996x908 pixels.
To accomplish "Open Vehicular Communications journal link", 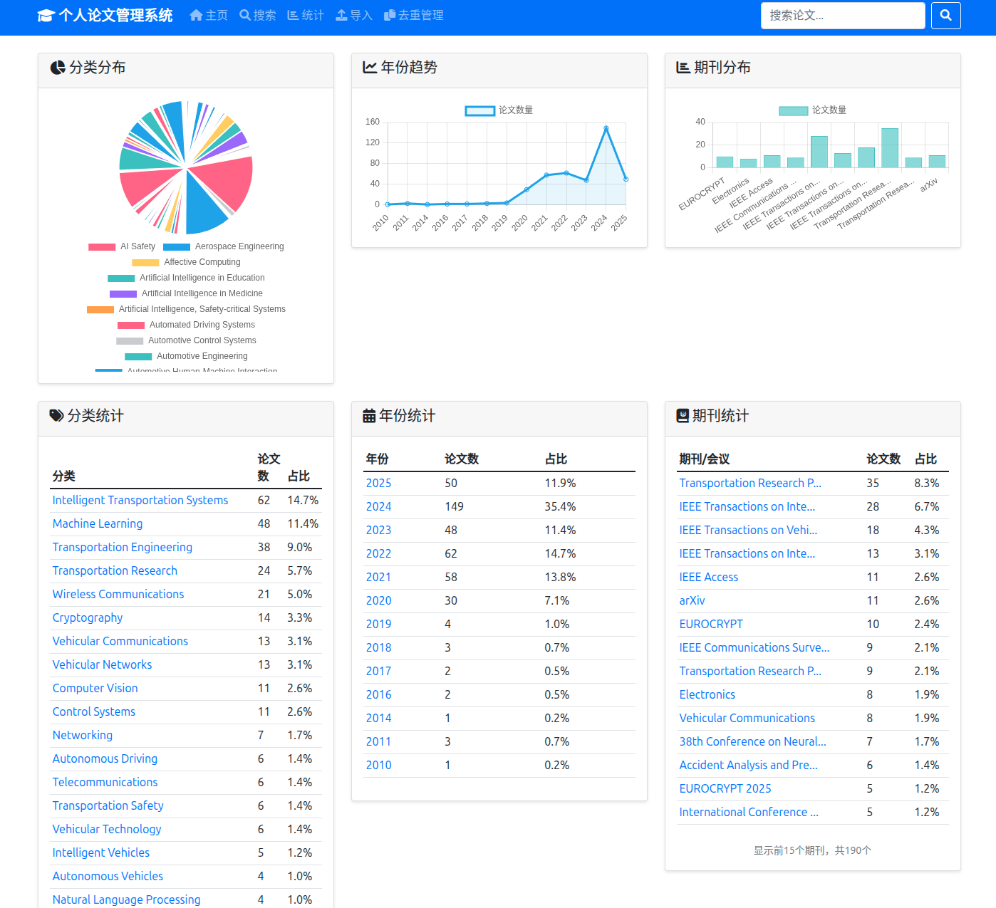I will click(x=747, y=719).
